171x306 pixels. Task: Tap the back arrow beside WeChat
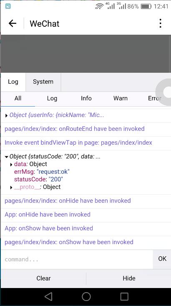pos(13,23)
